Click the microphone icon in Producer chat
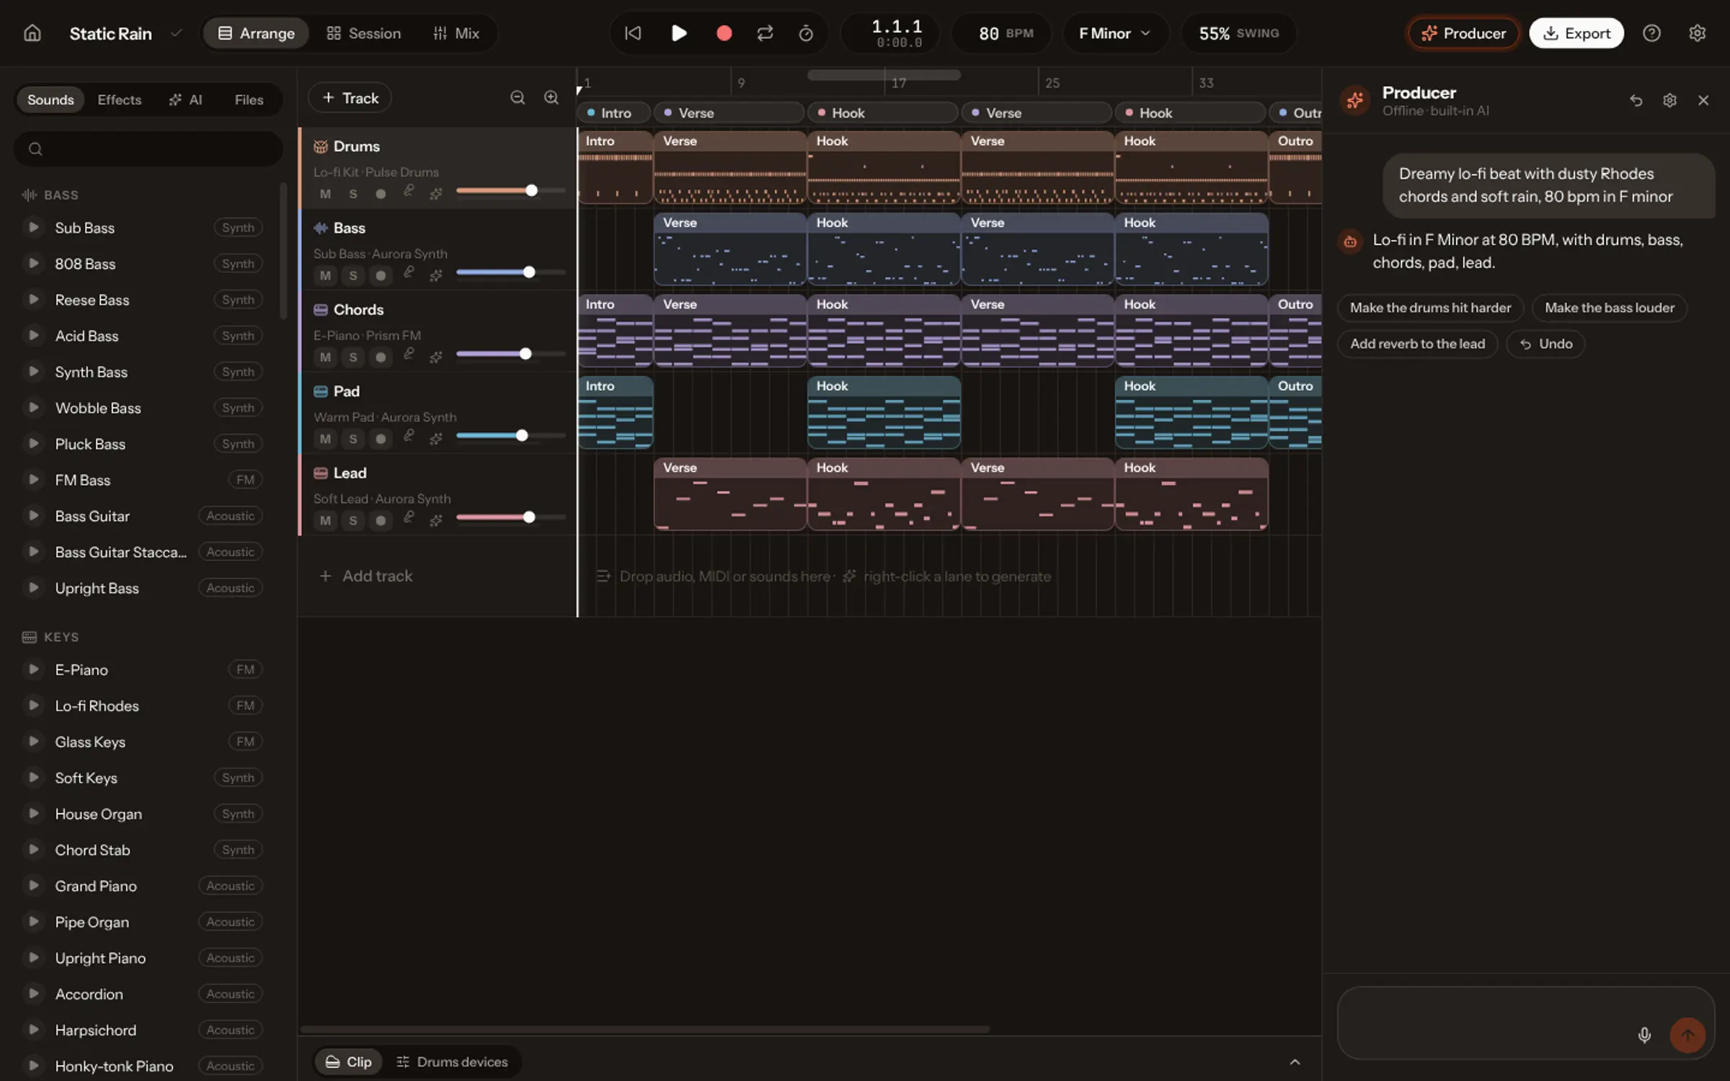1730x1081 pixels. pos(1644,1035)
